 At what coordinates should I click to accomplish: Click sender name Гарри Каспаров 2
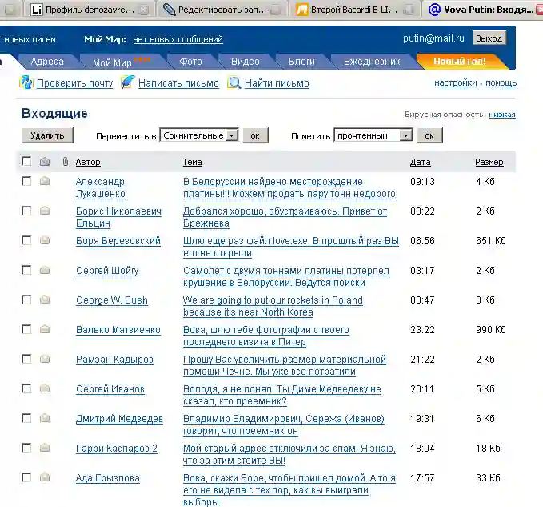point(117,449)
